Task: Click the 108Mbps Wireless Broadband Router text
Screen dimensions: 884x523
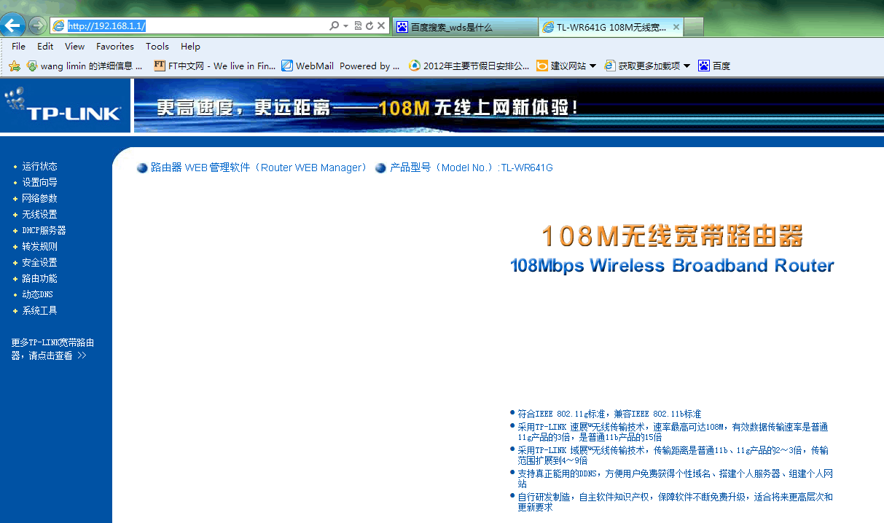Action: tap(672, 266)
